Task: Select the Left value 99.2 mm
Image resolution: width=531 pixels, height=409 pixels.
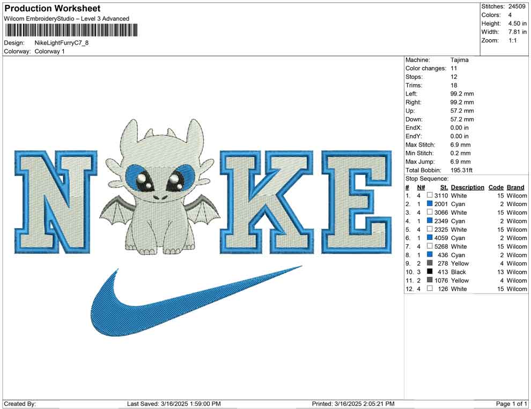Action: point(462,94)
